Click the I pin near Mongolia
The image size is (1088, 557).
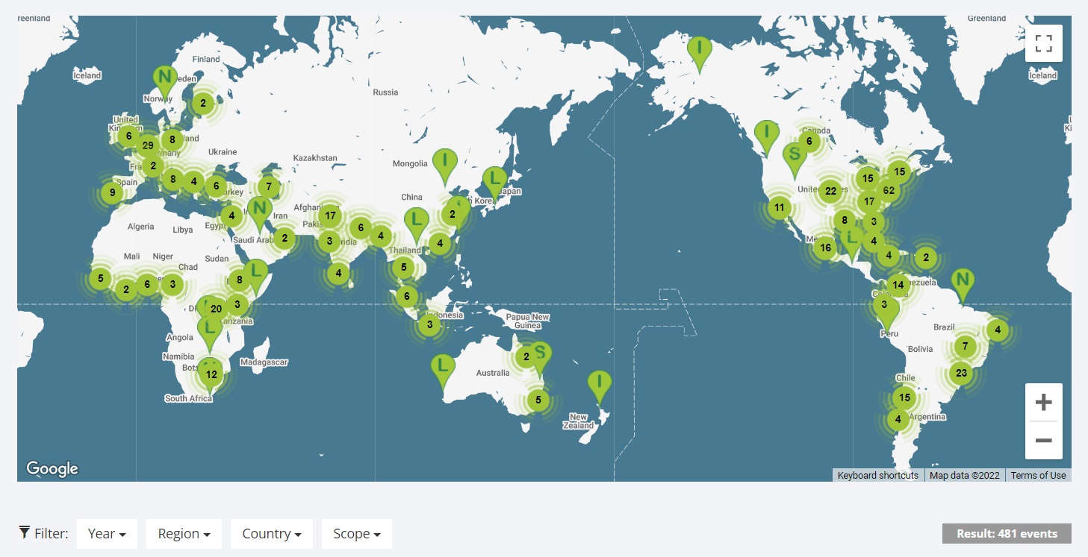[445, 161]
